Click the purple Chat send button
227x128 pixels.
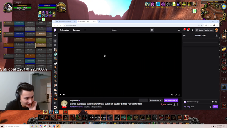pyautogui.click(x=215, y=107)
